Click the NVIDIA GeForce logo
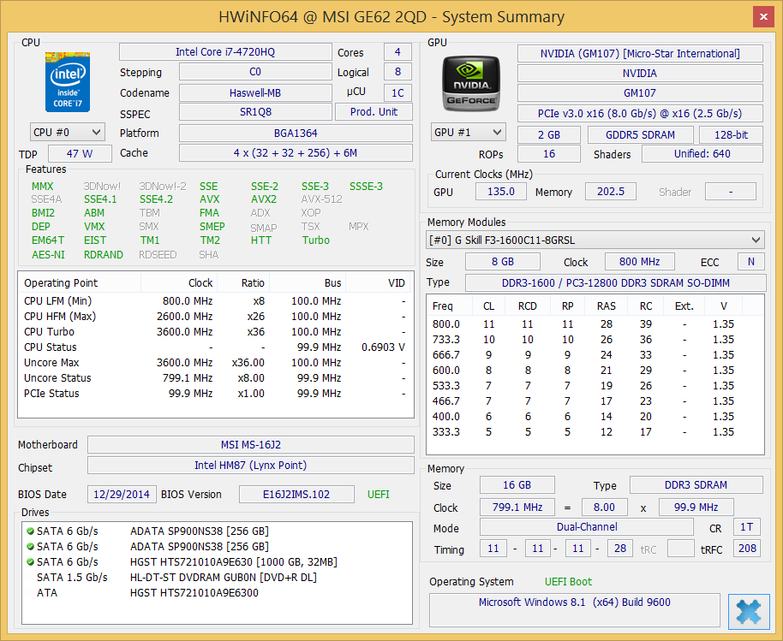783x641 pixels. click(471, 83)
